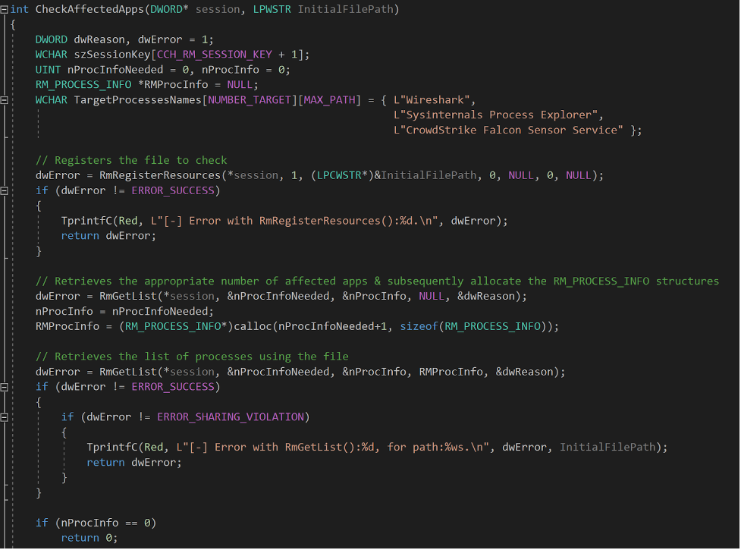The width and height of the screenshot is (741, 550).
Task: Click the *RMProcInfo pointer declaration
Action: click(x=172, y=84)
